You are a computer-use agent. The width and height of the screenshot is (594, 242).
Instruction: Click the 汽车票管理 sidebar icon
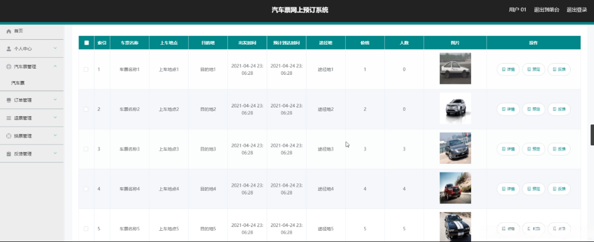point(9,67)
